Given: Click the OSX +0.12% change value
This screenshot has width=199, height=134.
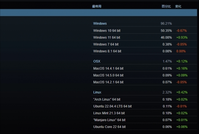Looking at the screenshot, I should (x=182, y=61).
